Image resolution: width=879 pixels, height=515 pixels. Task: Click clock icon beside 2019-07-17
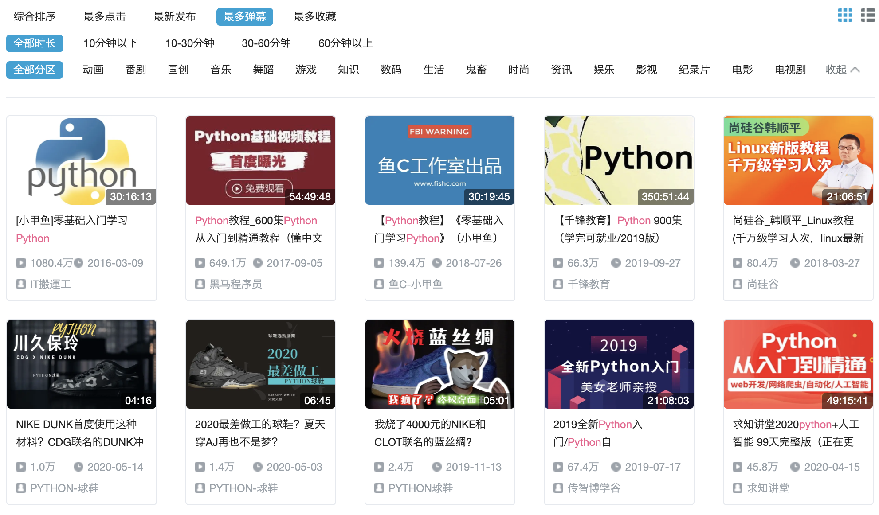pos(616,467)
